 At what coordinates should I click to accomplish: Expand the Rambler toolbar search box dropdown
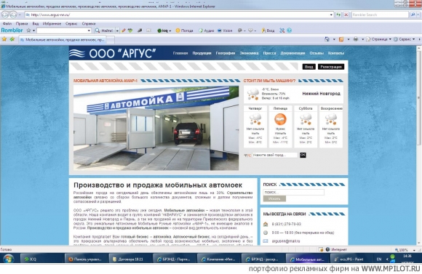pyautogui.click(x=89, y=31)
